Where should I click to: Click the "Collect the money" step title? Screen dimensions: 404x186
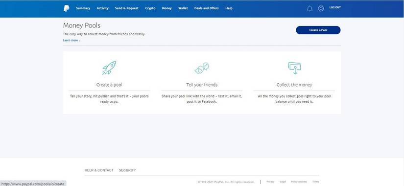(x=294, y=85)
